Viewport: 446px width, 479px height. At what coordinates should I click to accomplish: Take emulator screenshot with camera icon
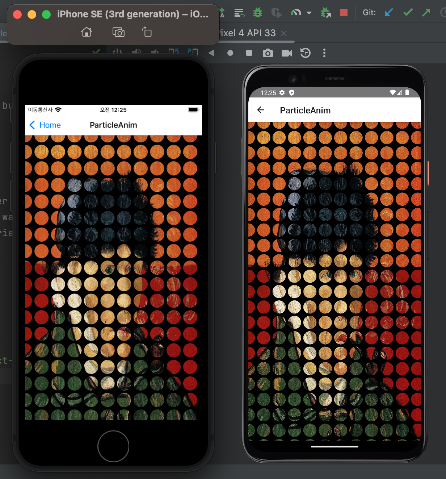pyautogui.click(x=268, y=53)
